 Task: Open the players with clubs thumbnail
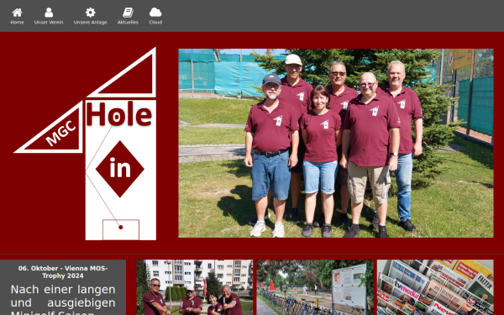coord(195,287)
